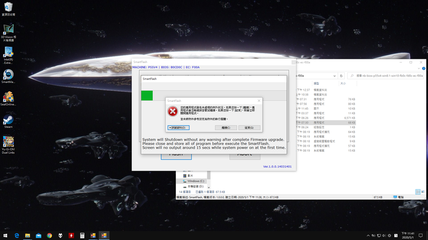The width and height of the screenshot is (428, 240).
Task: Select 影片 in the Explorer navigation tree
Action: (x=190, y=176)
